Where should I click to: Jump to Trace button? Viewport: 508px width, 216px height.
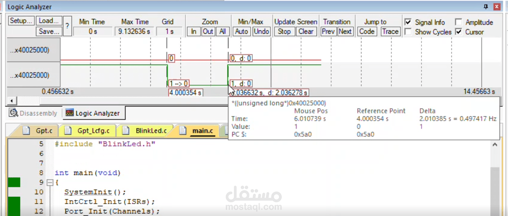coord(390,31)
